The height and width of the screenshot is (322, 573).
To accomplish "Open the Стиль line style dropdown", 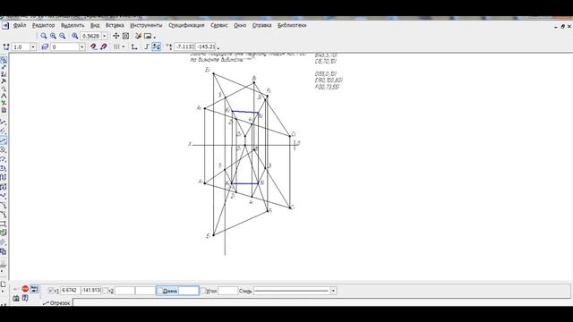I will pos(333,291).
